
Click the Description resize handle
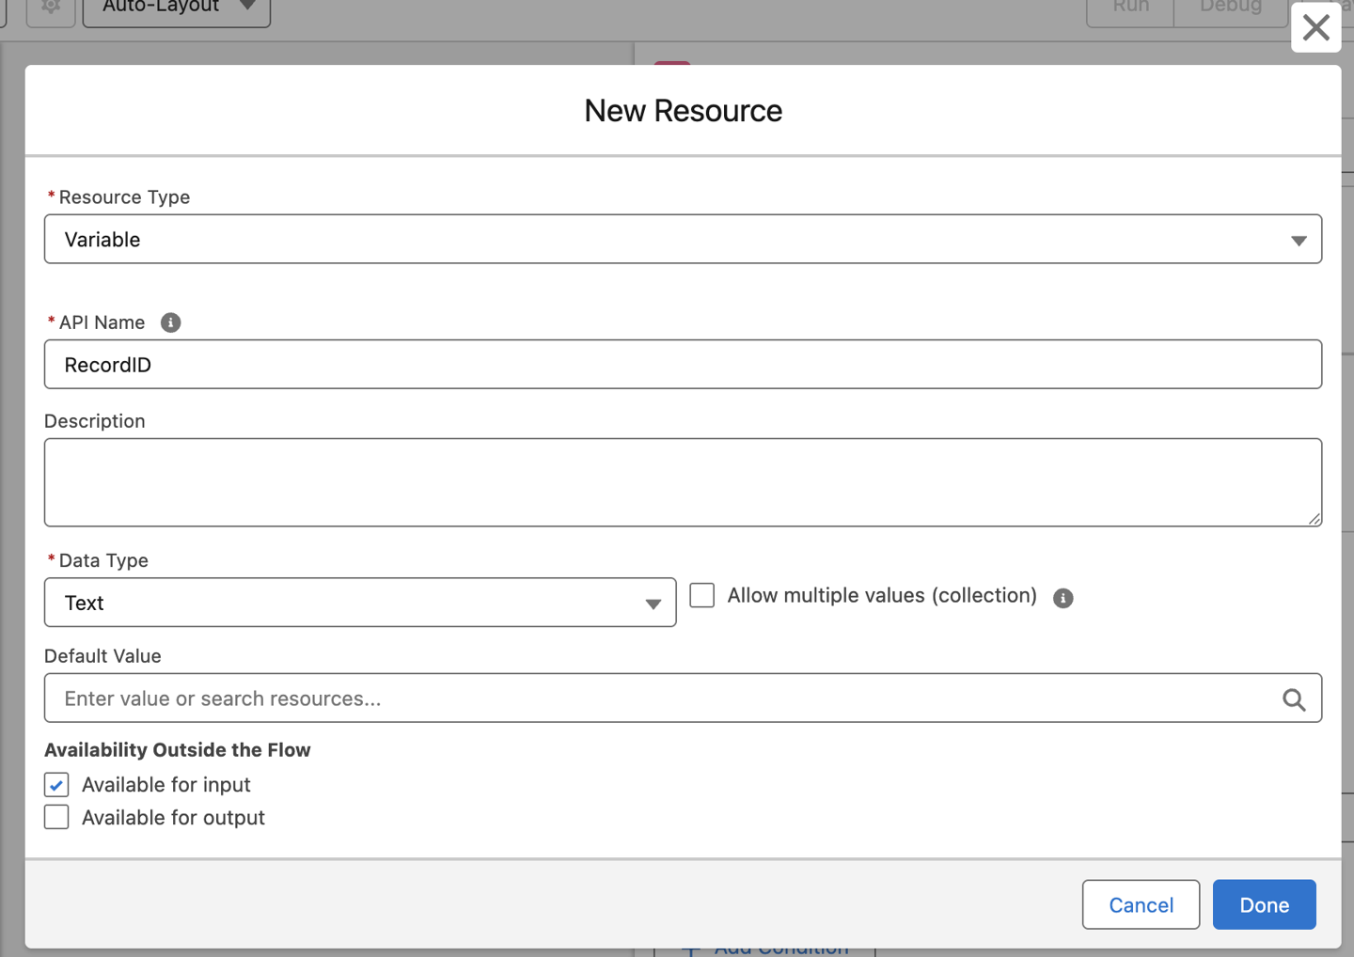1314,518
